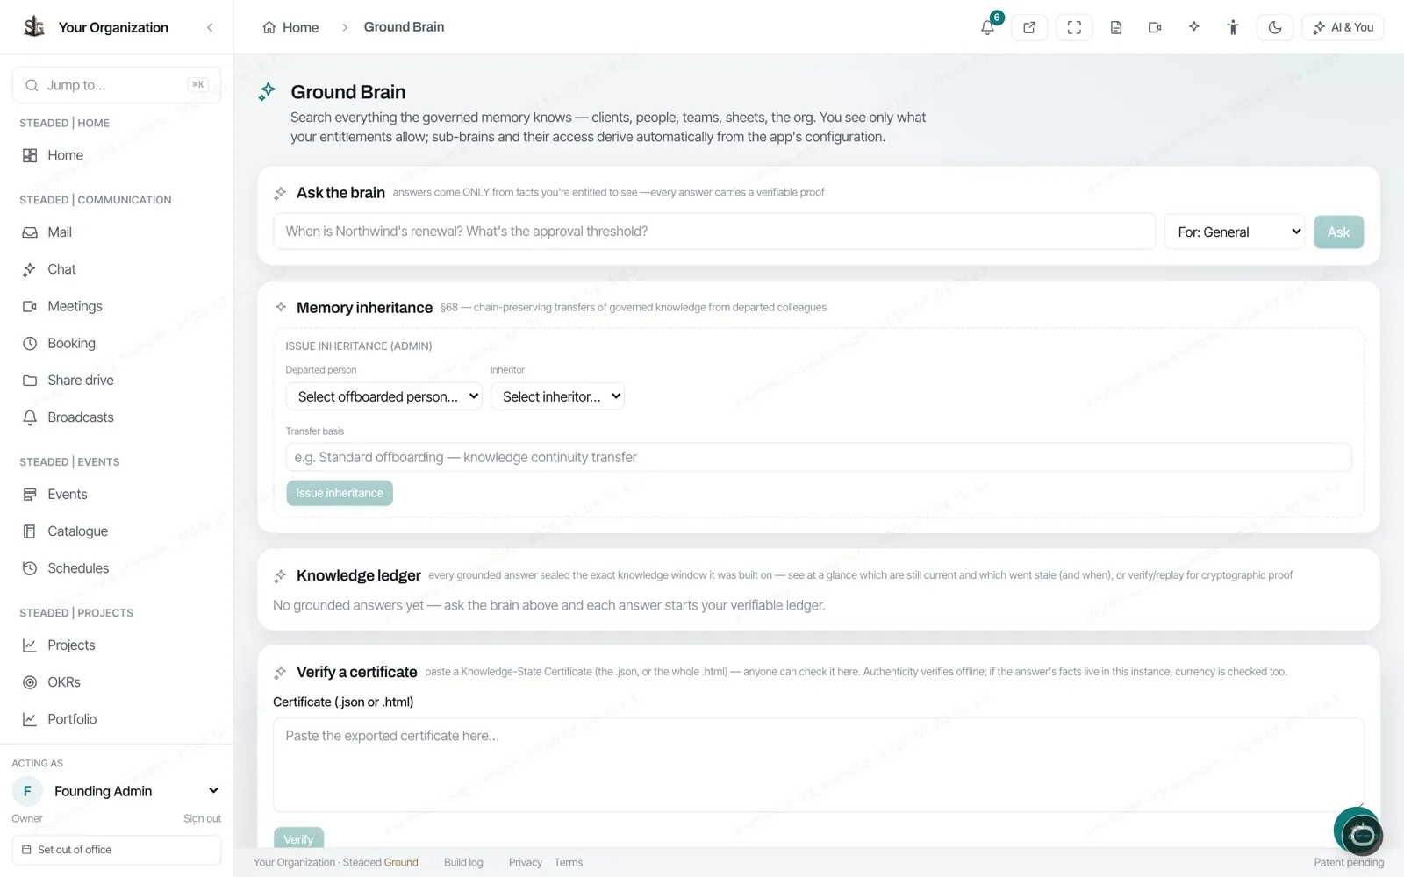The width and height of the screenshot is (1404, 877).
Task: Click the Ground Brain breadcrumb
Action: pos(404,27)
